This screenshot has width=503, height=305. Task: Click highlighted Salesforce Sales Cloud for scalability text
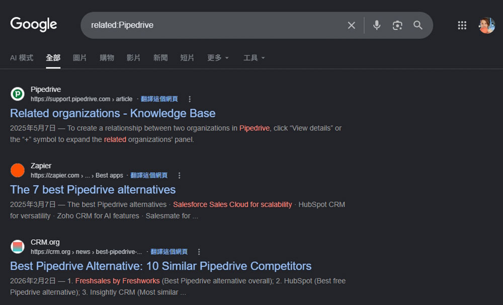coord(232,205)
